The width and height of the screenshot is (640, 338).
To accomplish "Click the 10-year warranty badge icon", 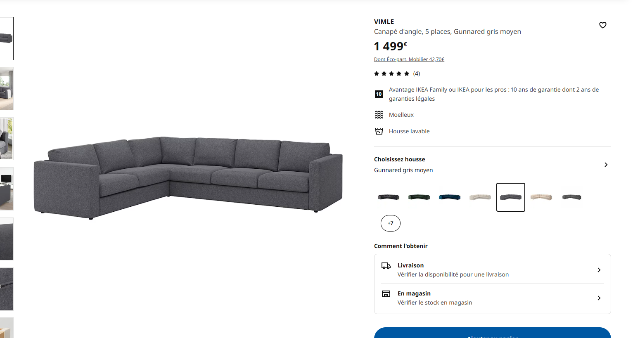I will point(379,94).
